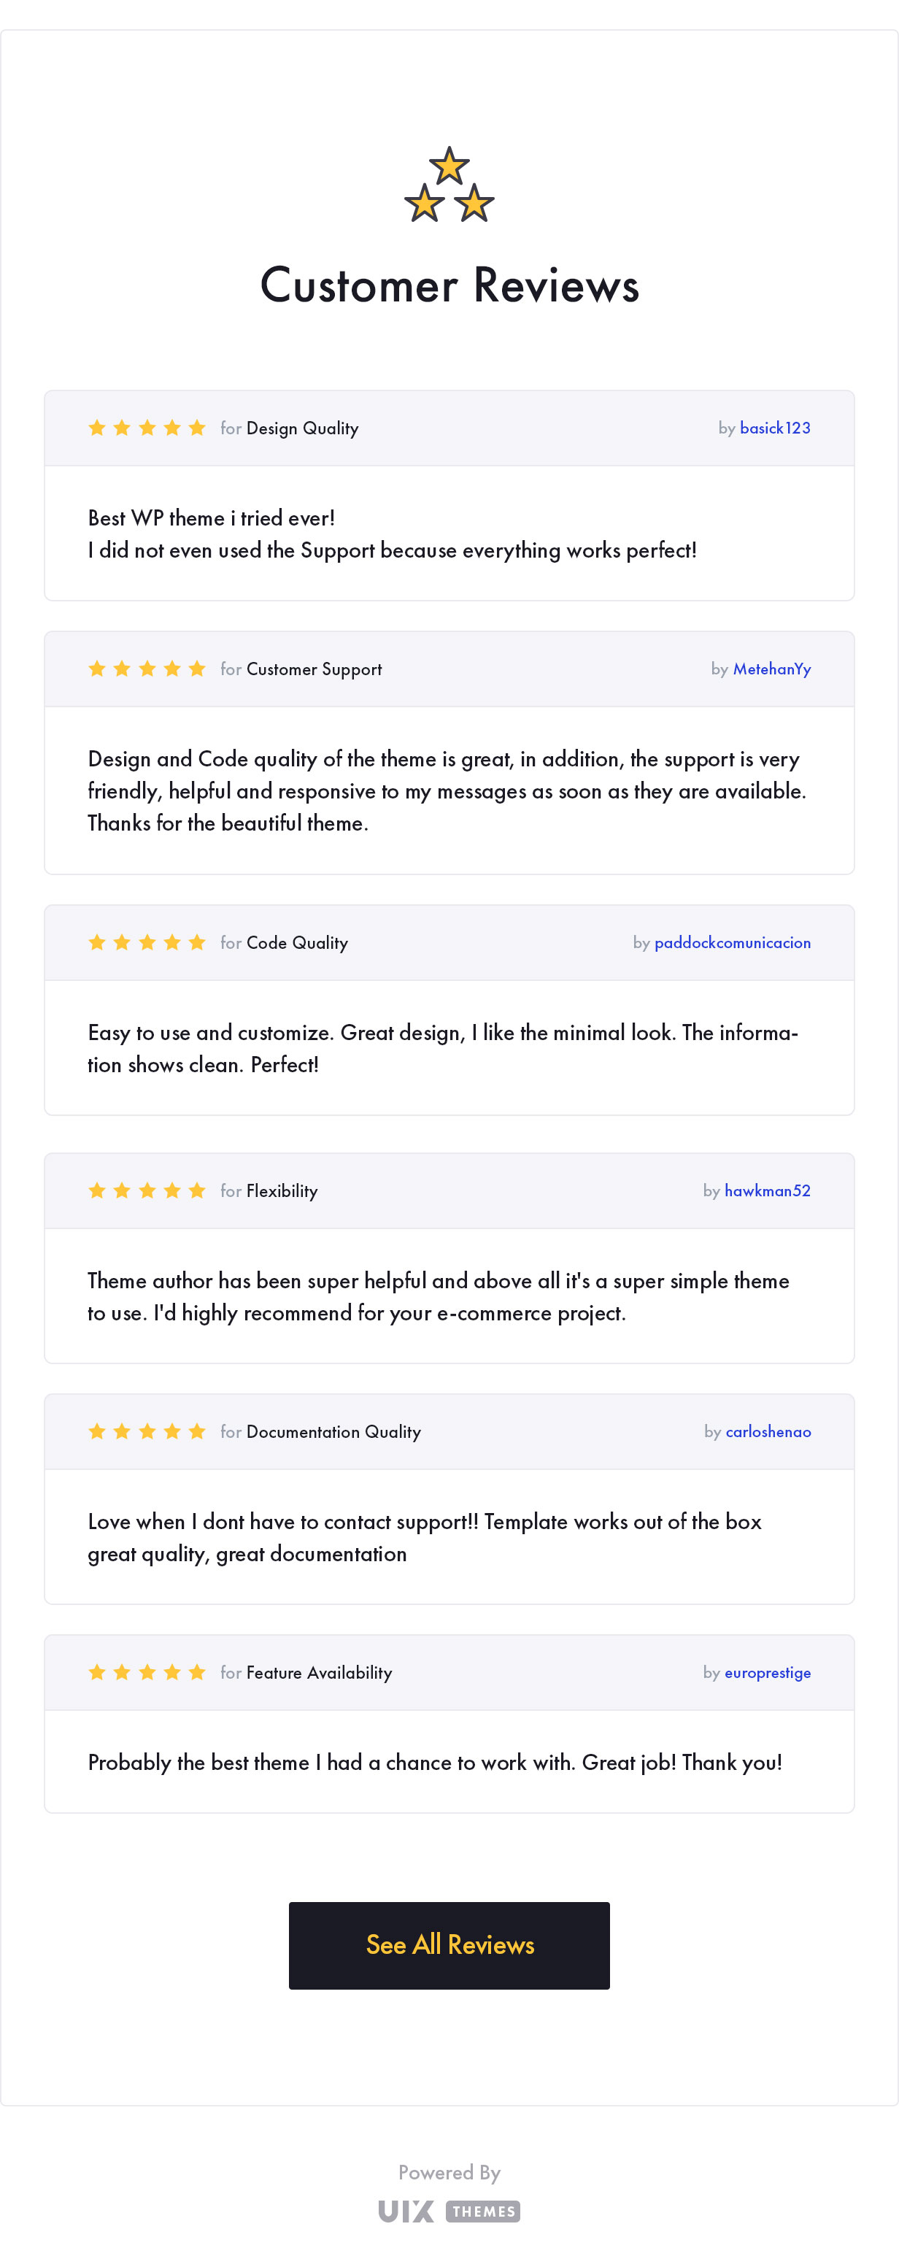Click the Flexibility review card body
The image size is (899, 2267).
[449, 1296]
